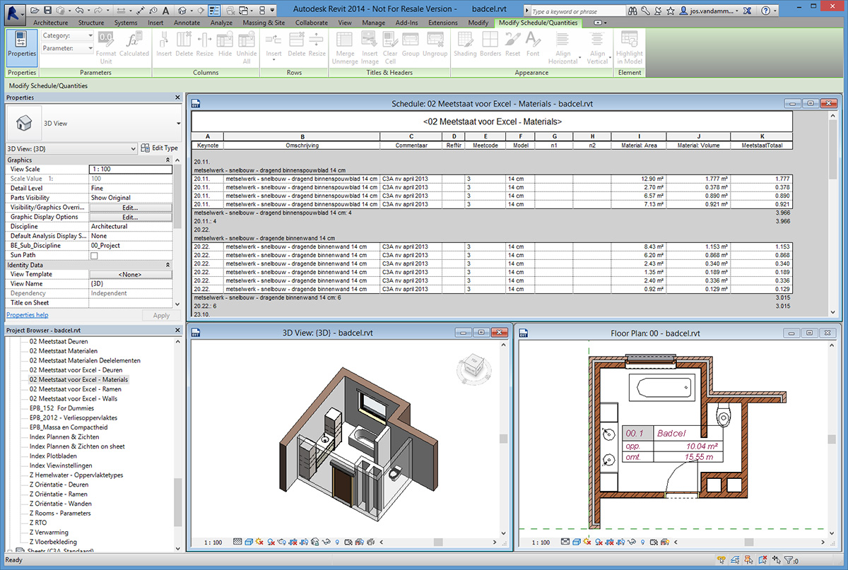
Task: Click Edit for Visibility/Graphics Overrides
Action: pyautogui.click(x=130, y=208)
